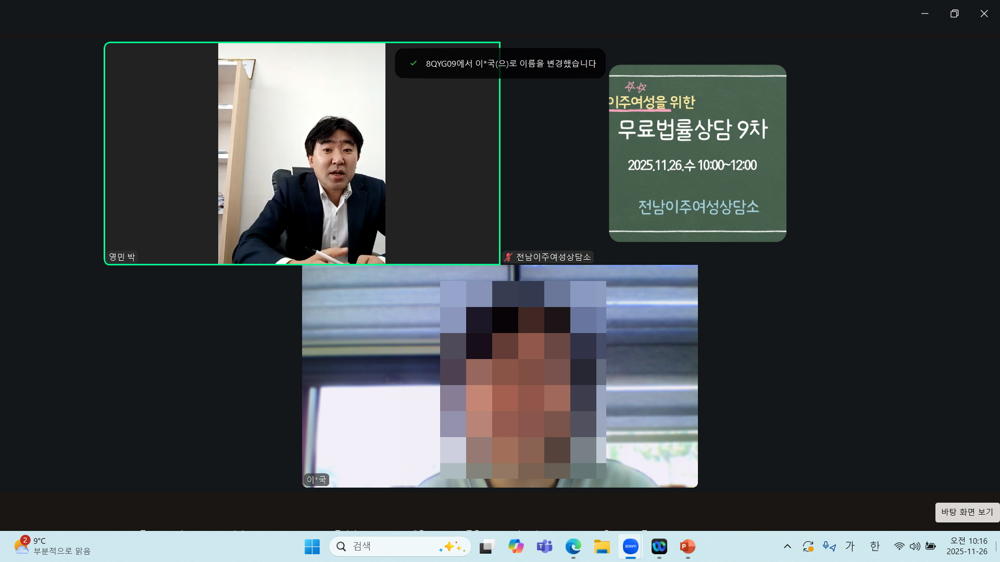Open the clock showing 오전 10:16

pos(967,546)
